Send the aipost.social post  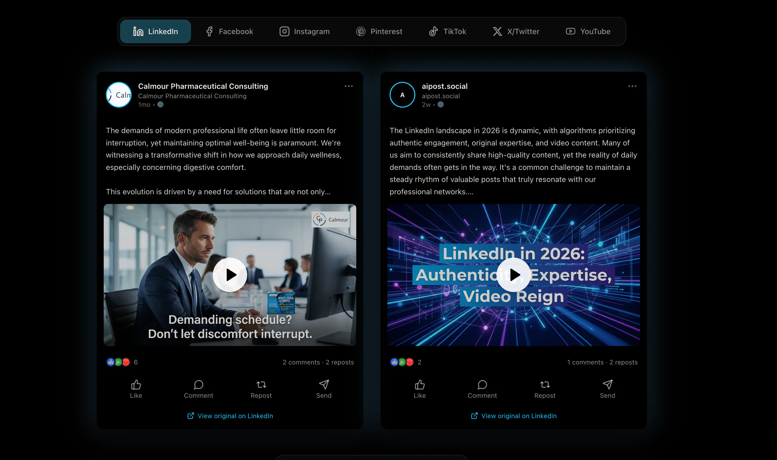coord(607,389)
